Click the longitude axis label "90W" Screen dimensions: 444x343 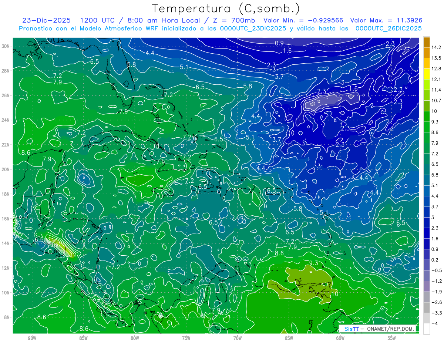click(32, 338)
